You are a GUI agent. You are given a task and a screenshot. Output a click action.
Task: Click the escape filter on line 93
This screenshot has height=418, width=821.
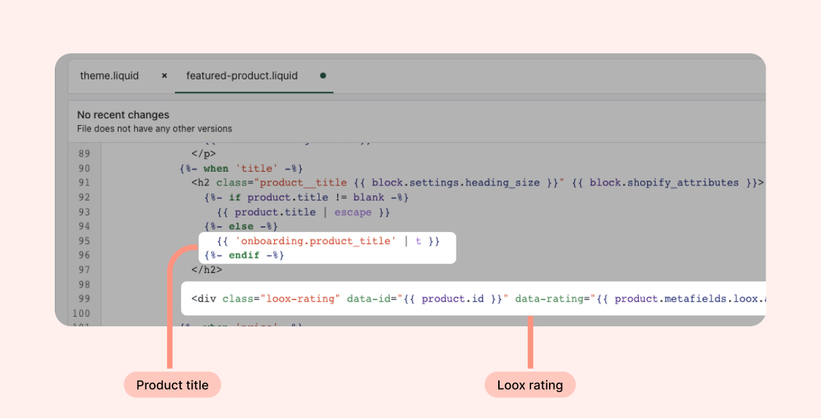coord(353,212)
